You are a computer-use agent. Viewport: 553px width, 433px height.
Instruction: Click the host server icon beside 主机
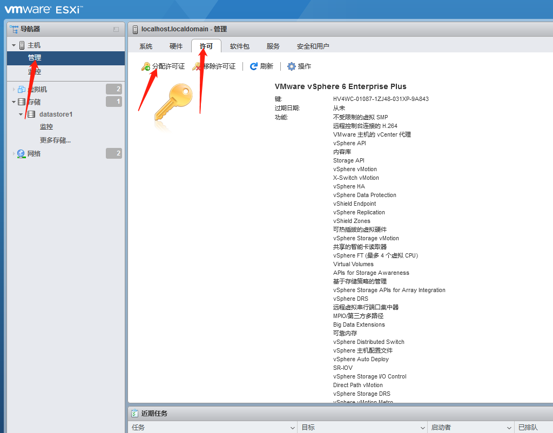pyautogui.click(x=22, y=45)
